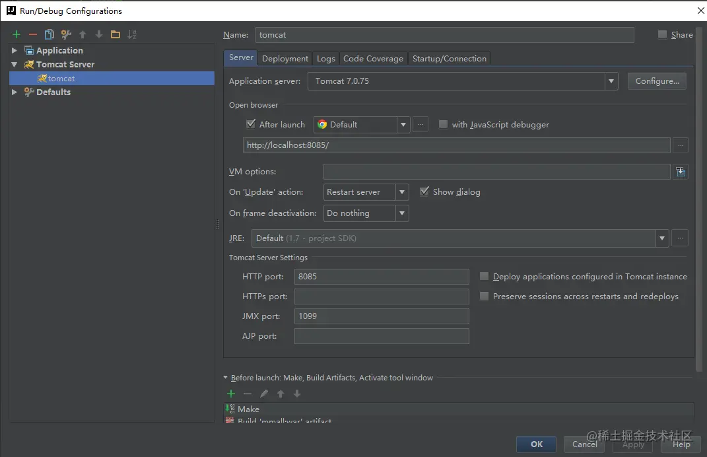Open the edit defaults wrench icon
Screen dimensions: 707x457
coord(66,34)
